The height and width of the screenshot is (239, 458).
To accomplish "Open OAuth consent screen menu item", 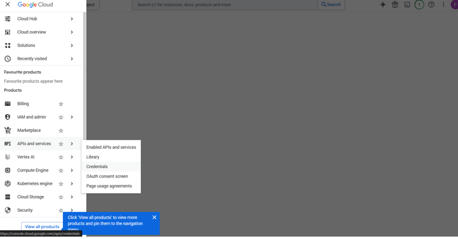I will tap(107, 176).
